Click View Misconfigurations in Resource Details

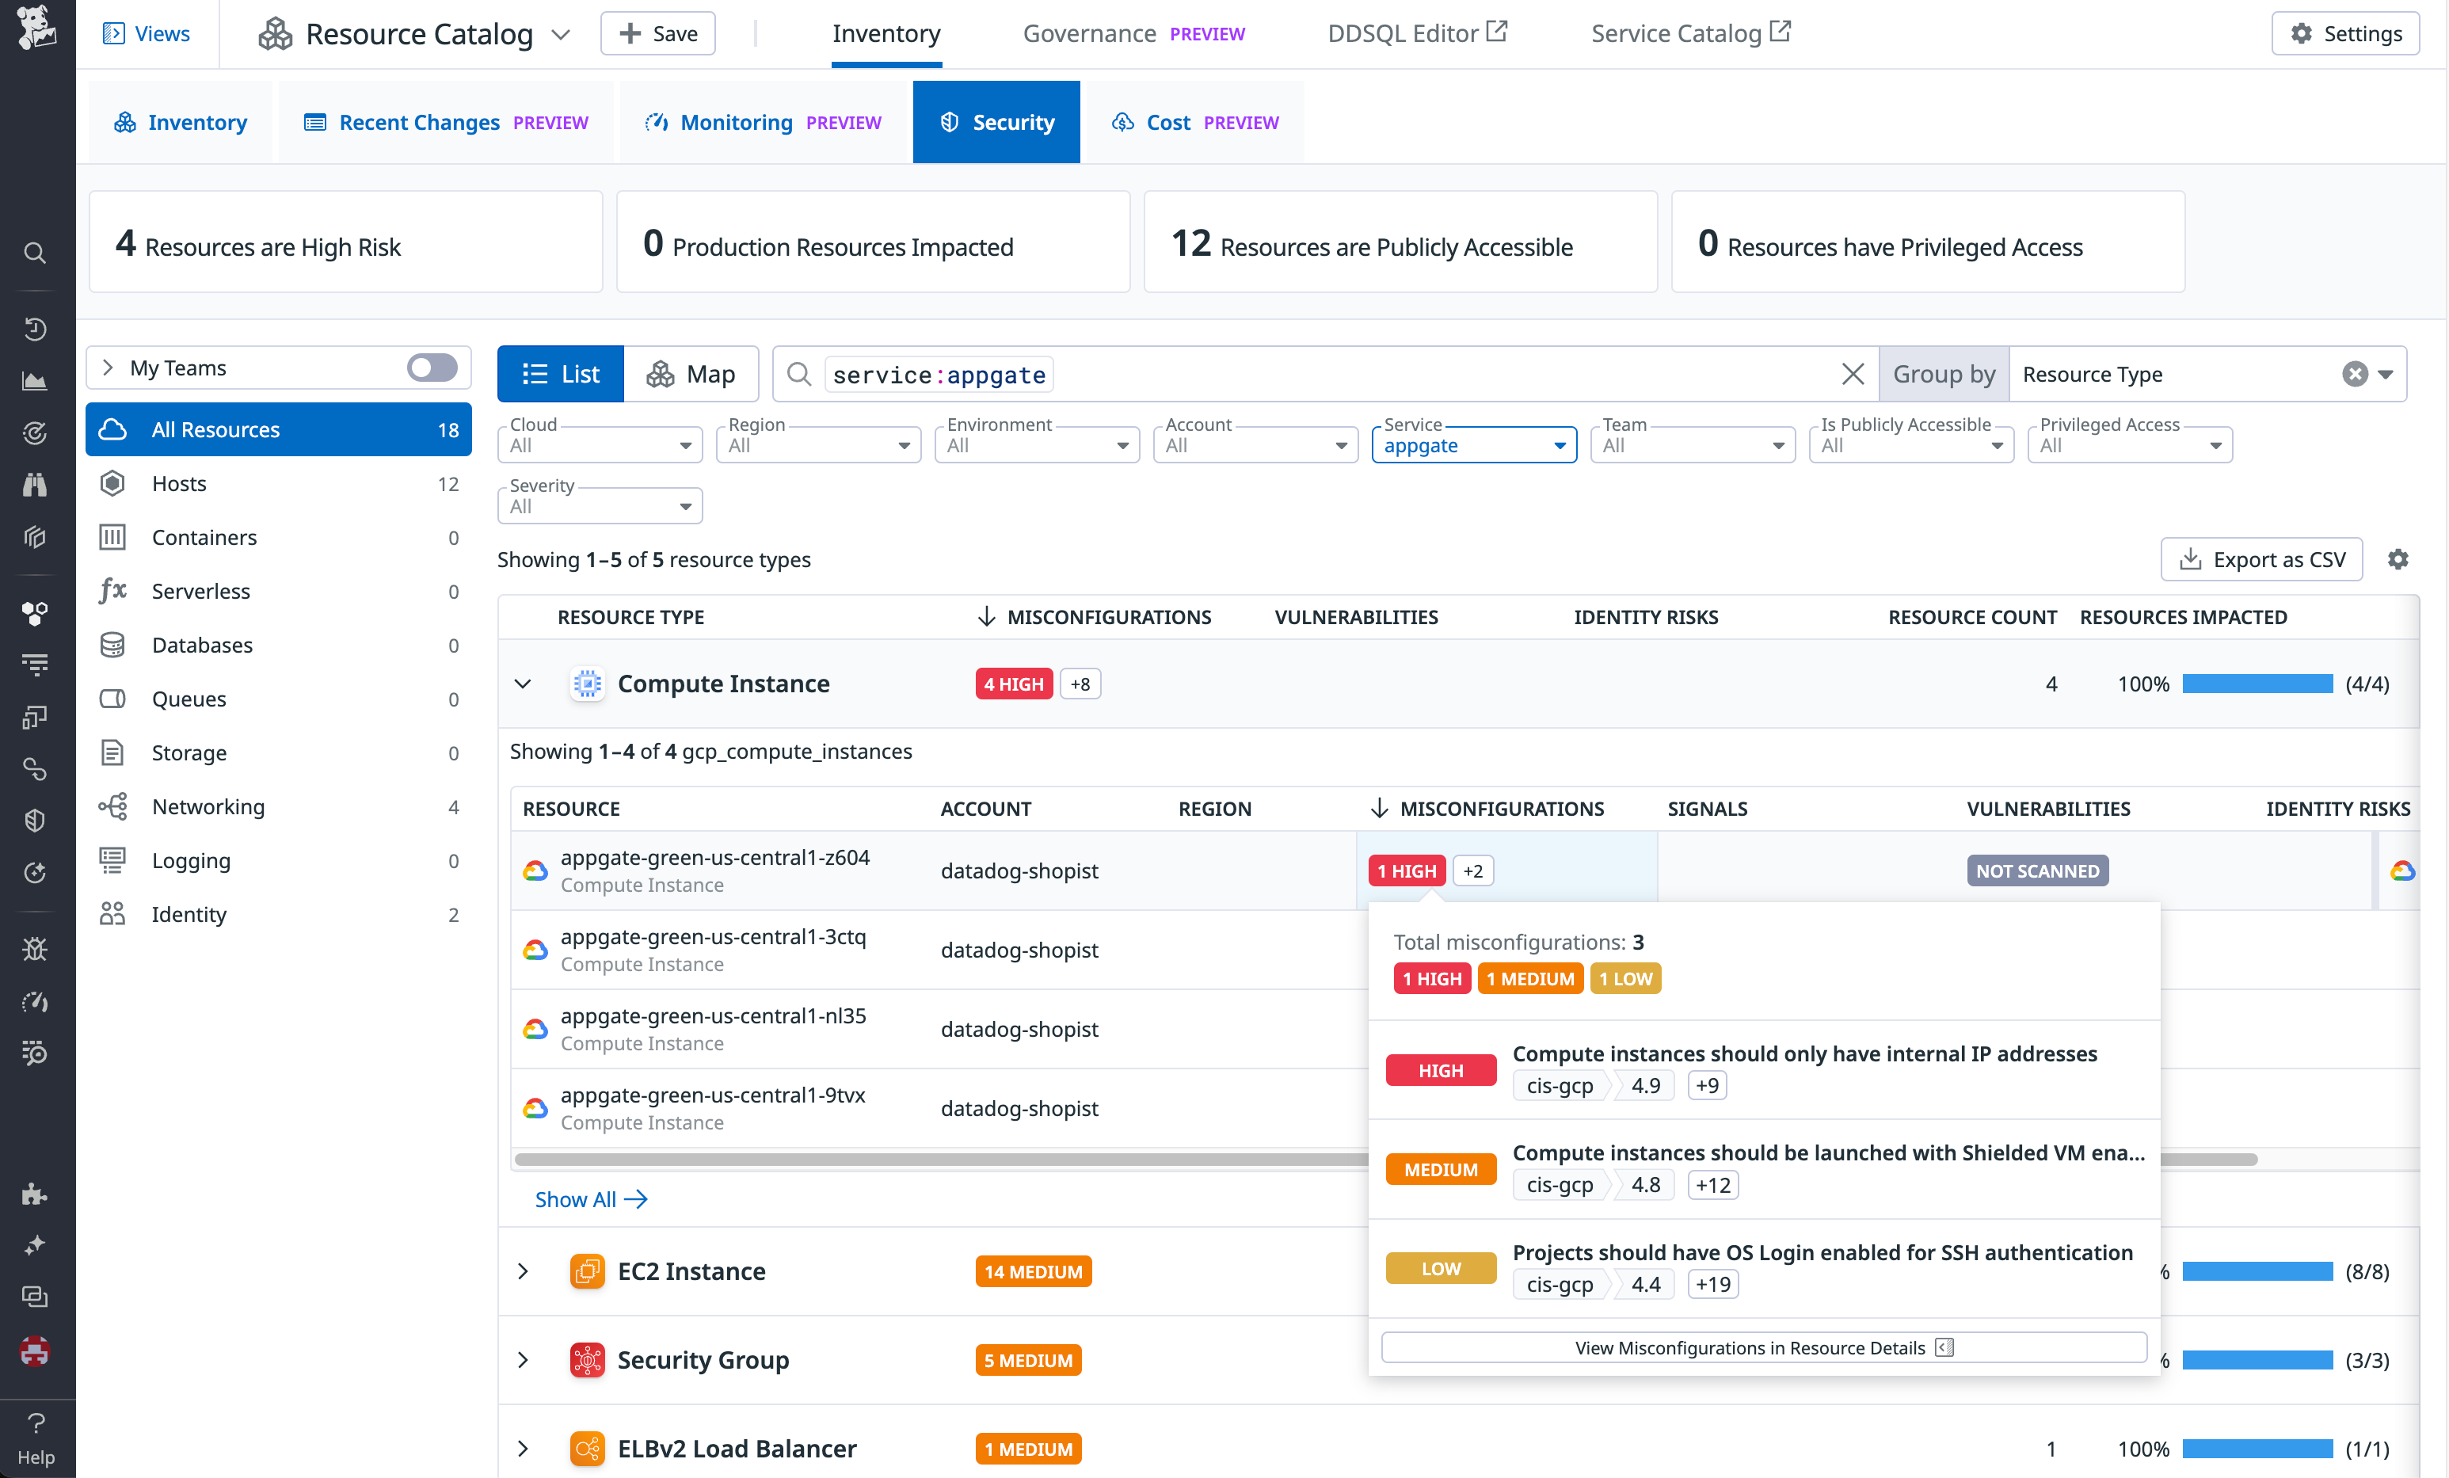(x=1764, y=1347)
